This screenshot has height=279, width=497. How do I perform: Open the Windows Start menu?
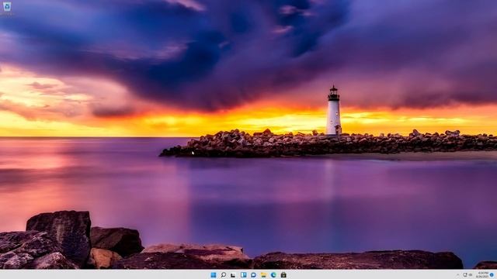[214, 275]
